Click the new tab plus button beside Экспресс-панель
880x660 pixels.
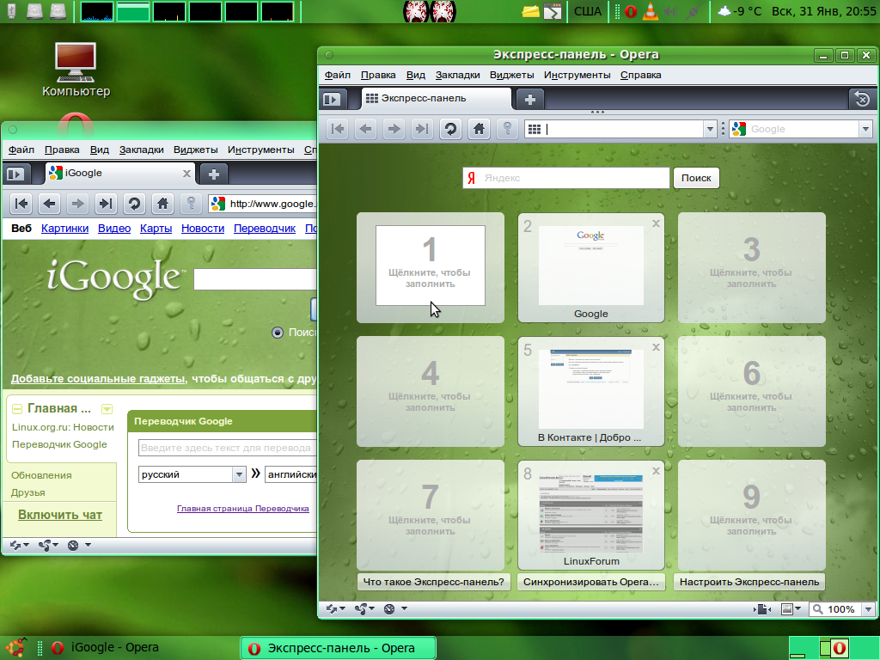pos(530,100)
